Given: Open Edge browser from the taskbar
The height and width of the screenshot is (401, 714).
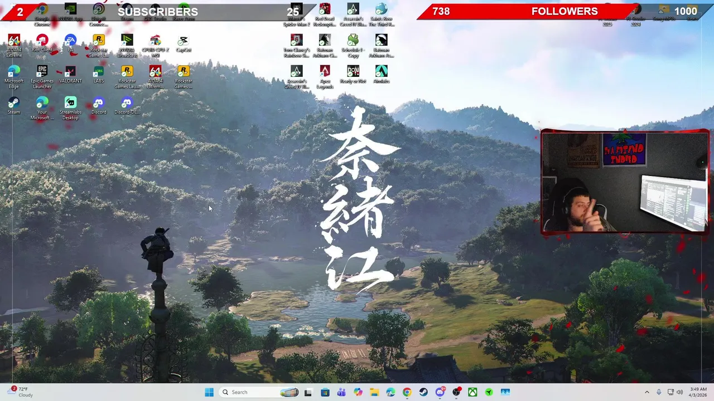Looking at the screenshot, I should (390, 392).
